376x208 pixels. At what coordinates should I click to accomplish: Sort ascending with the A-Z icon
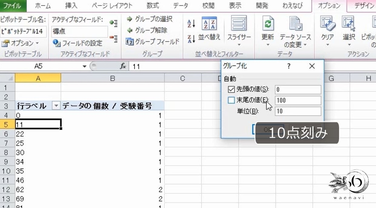pos(191,23)
